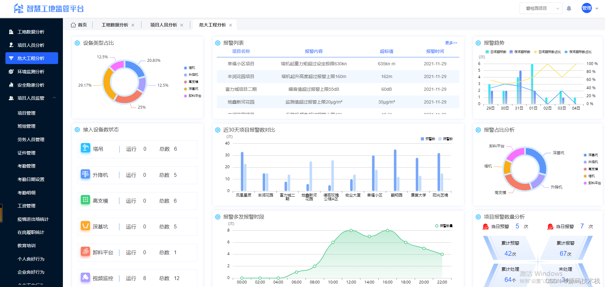The width and height of the screenshot is (605, 287).
Task: Click the 深基坑 device icon
Action: pos(86,226)
